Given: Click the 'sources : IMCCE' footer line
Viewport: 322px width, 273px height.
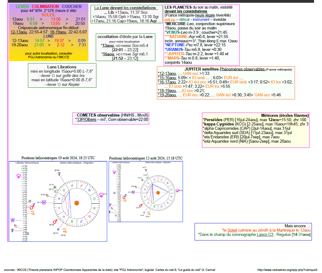Looking at the screenshot, I should coord(110,270).
